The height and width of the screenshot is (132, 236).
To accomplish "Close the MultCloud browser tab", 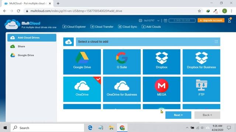I will pos(50,3).
